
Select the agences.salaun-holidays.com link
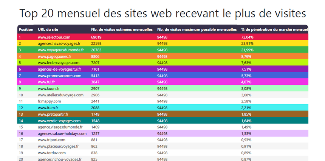[62, 133]
